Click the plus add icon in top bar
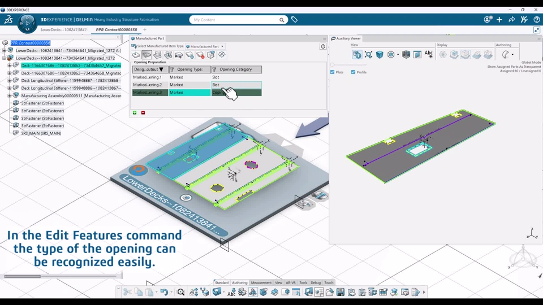The image size is (543, 305). (x=499, y=20)
